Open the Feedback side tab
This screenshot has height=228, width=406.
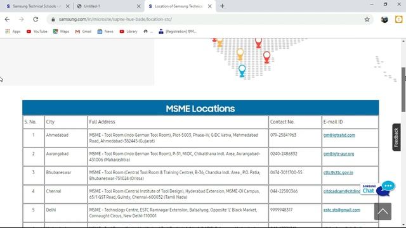[396, 137]
